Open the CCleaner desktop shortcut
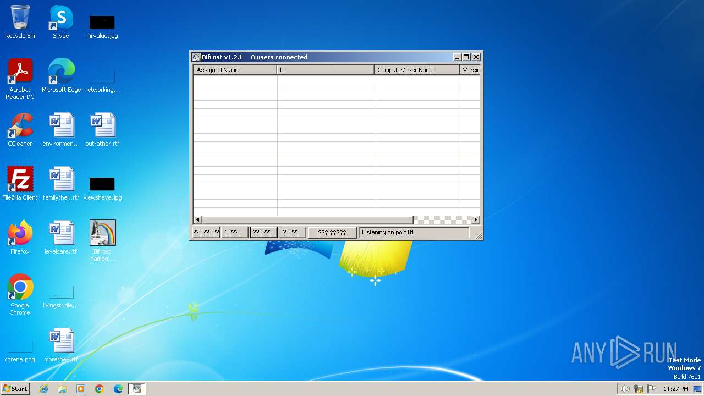This screenshot has width=704, height=396. (x=20, y=130)
